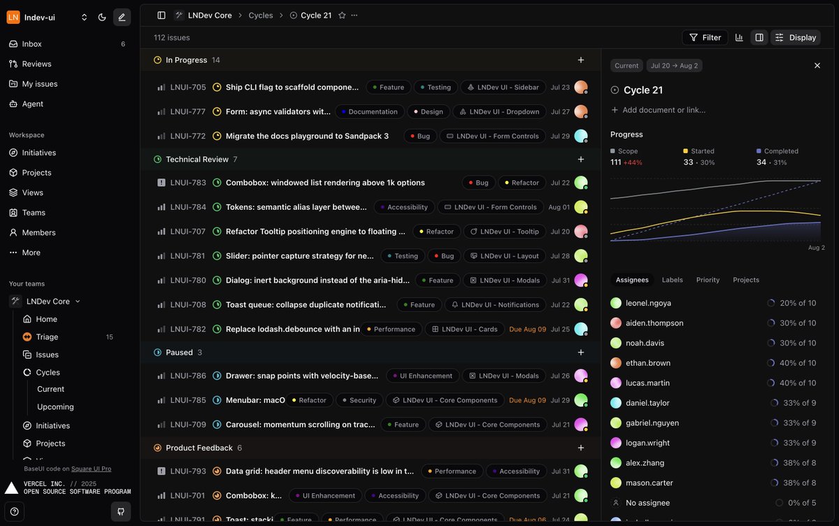The image size is (839, 526).
Task: Click the Filter button
Action: [x=705, y=38]
